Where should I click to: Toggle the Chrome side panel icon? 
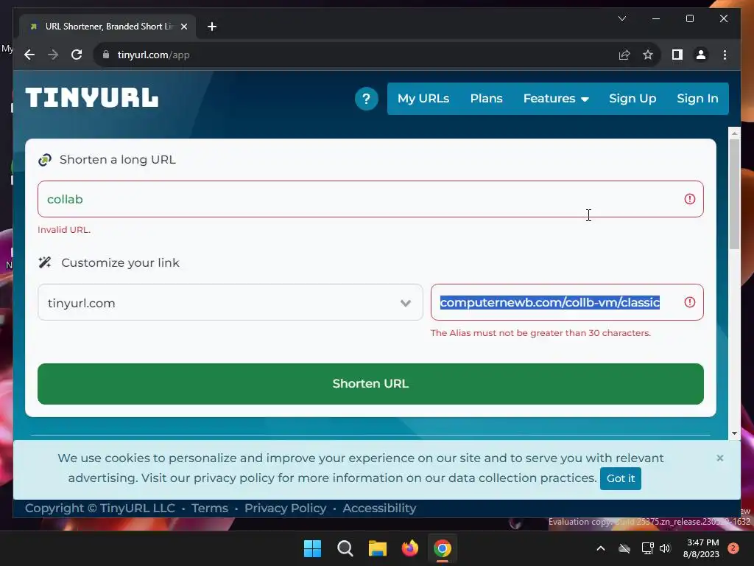click(677, 55)
